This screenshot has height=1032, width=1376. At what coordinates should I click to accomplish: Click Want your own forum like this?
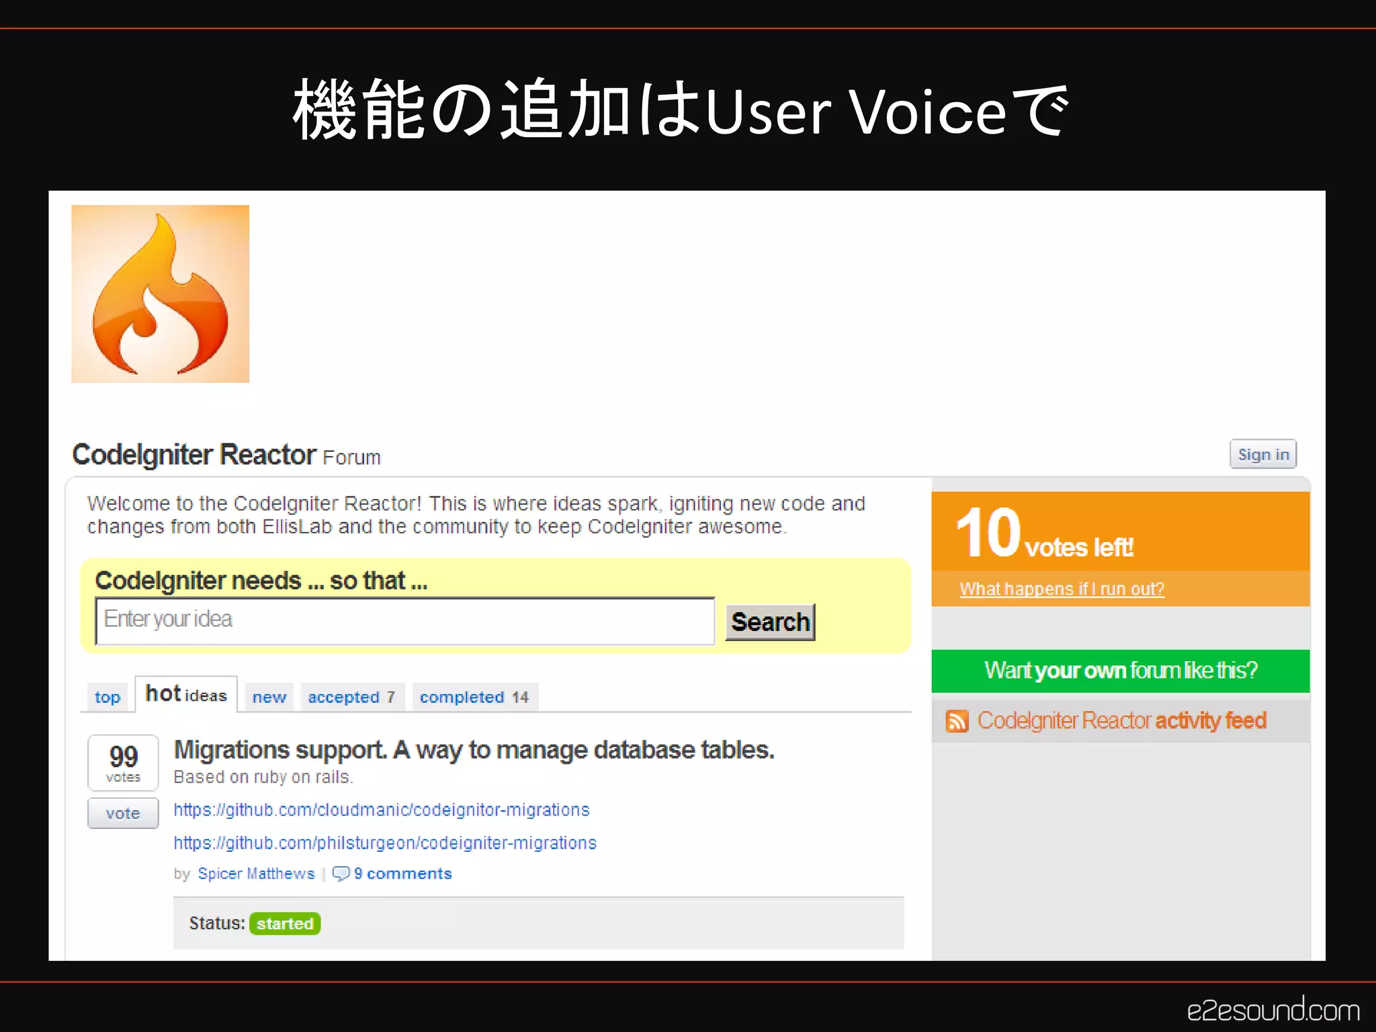(1120, 671)
